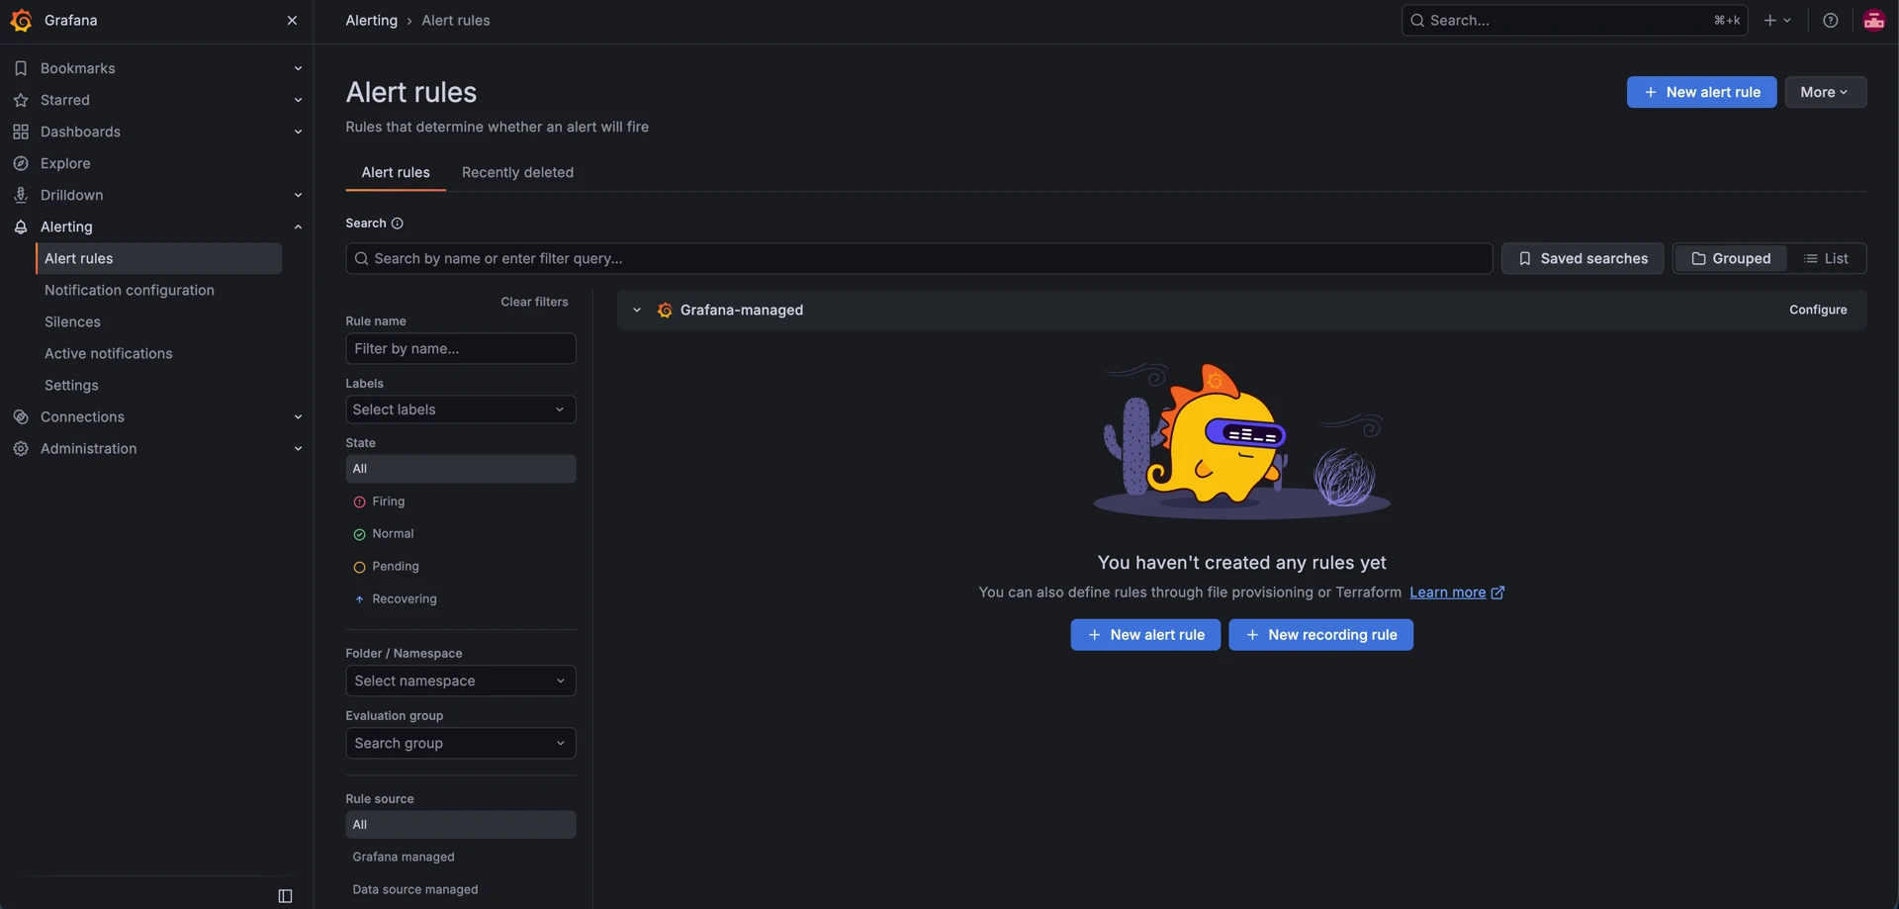The height and width of the screenshot is (909, 1899).
Task: Open the Select namespace dropdown
Action: tap(461, 681)
